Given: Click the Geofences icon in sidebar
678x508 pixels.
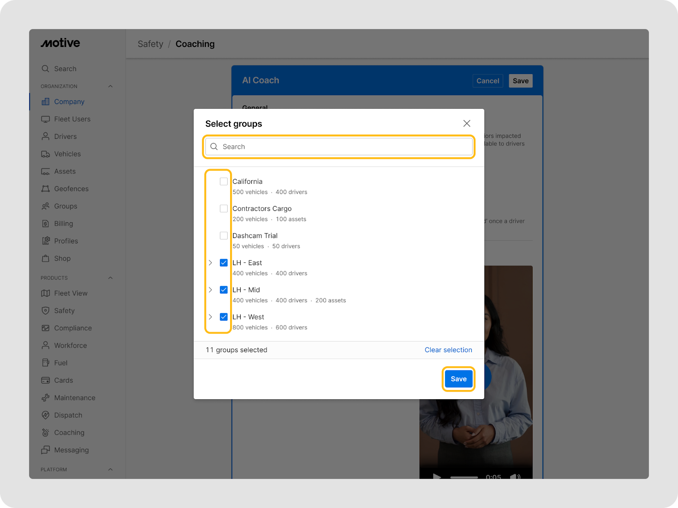Looking at the screenshot, I should pos(45,189).
